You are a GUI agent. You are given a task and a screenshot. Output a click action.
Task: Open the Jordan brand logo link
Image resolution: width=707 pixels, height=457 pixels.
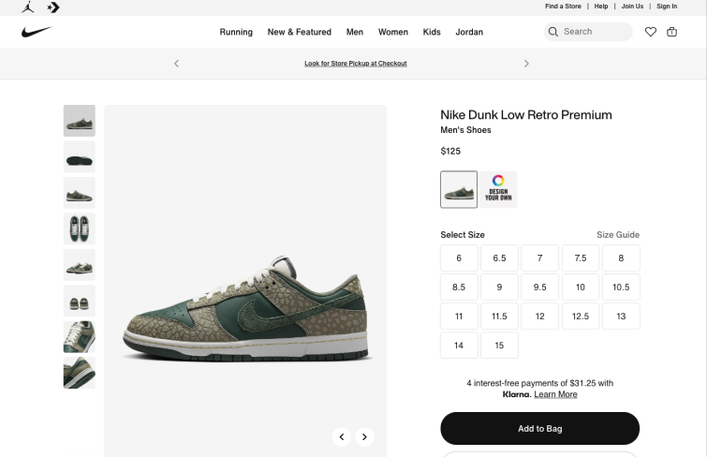[x=28, y=7]
